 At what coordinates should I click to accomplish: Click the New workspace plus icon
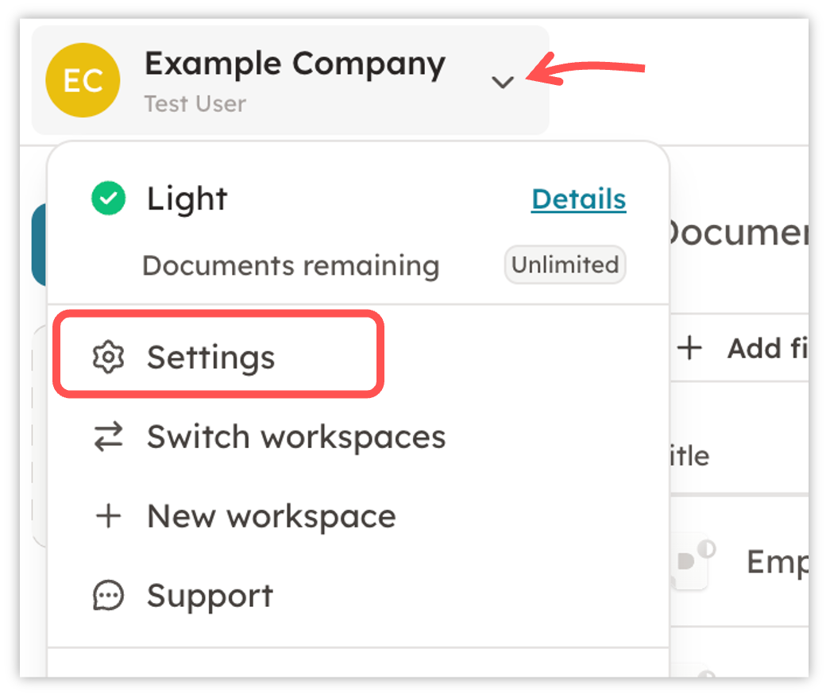click(x=109, y=516)
